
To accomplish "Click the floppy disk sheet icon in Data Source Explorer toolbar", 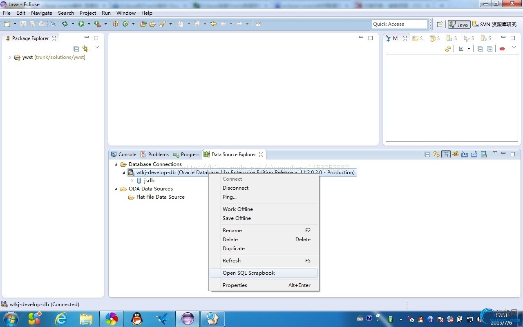I will pos(484,154).
